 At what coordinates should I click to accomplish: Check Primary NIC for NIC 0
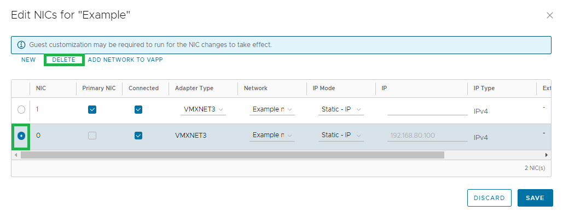(92, 136)
